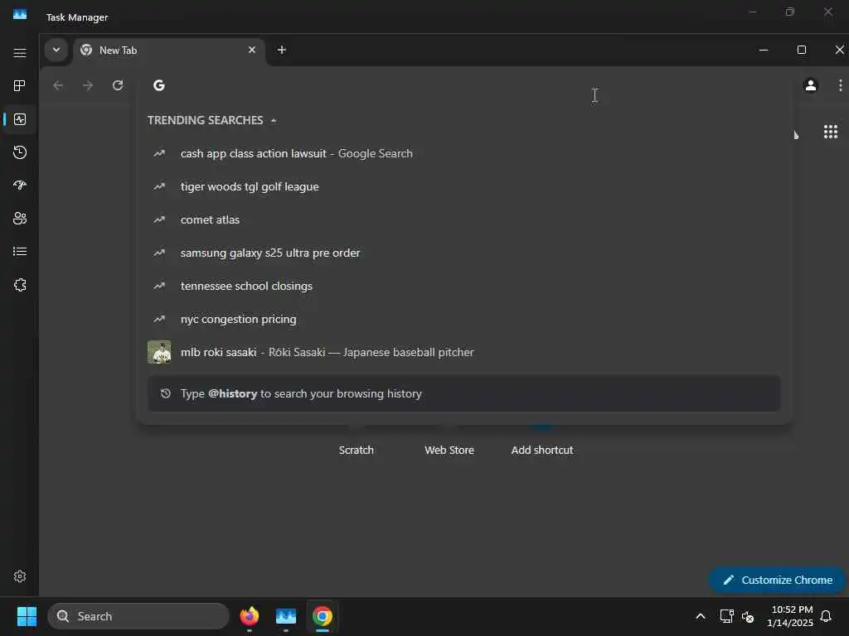
Task: Select @history browsing history search hint
Action: 464,393
